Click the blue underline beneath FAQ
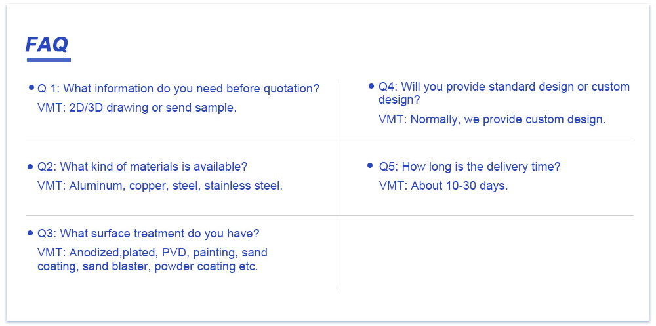This screenshot has width=656, height=326. tap(49, 60)
